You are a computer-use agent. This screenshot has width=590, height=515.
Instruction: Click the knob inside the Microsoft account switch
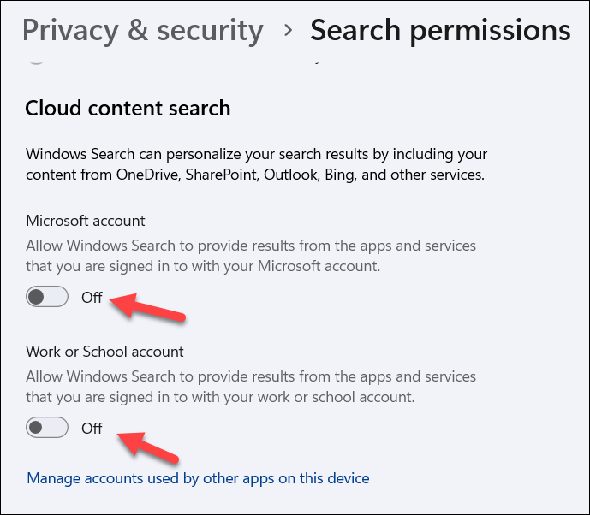click(x=37, y=298)
